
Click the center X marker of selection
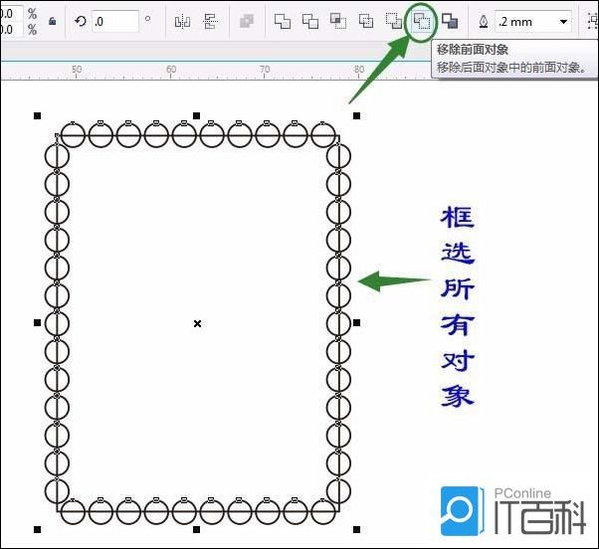click(197, 324)
